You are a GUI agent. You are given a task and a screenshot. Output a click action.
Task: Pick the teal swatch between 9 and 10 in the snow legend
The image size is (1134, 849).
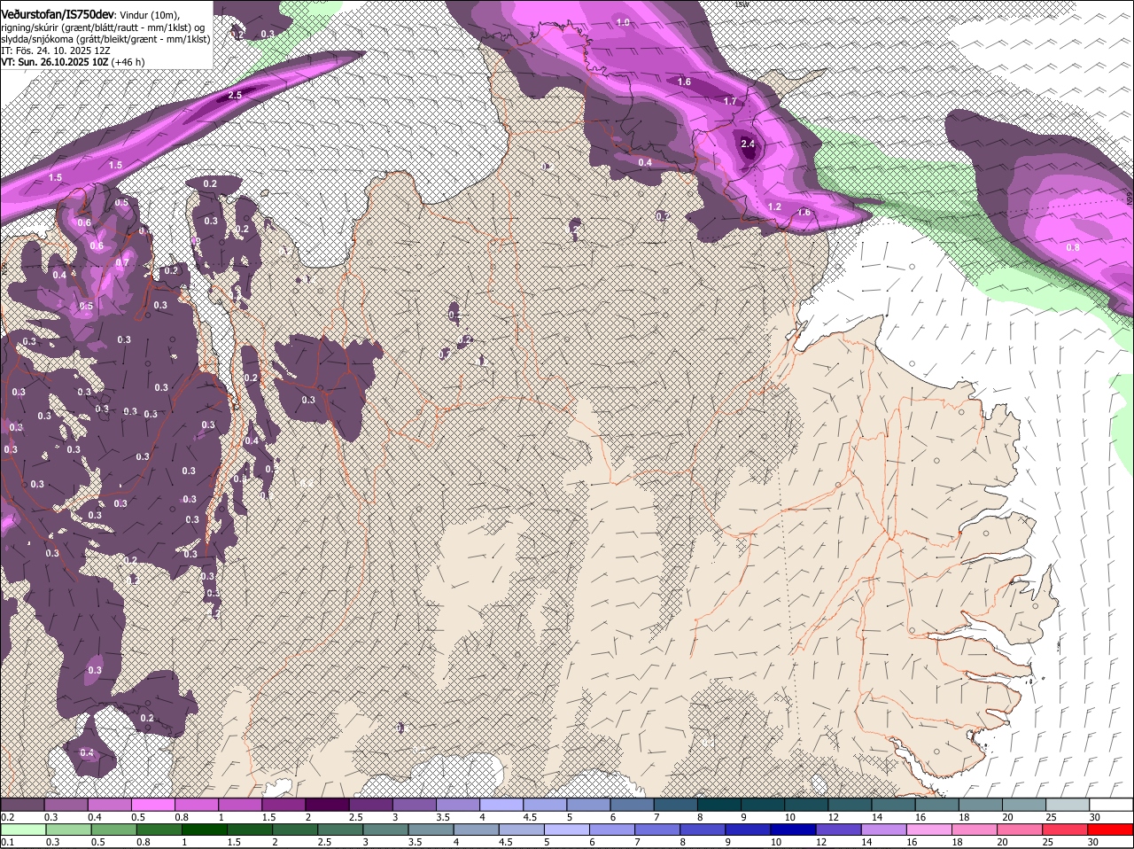coord(765,805)
